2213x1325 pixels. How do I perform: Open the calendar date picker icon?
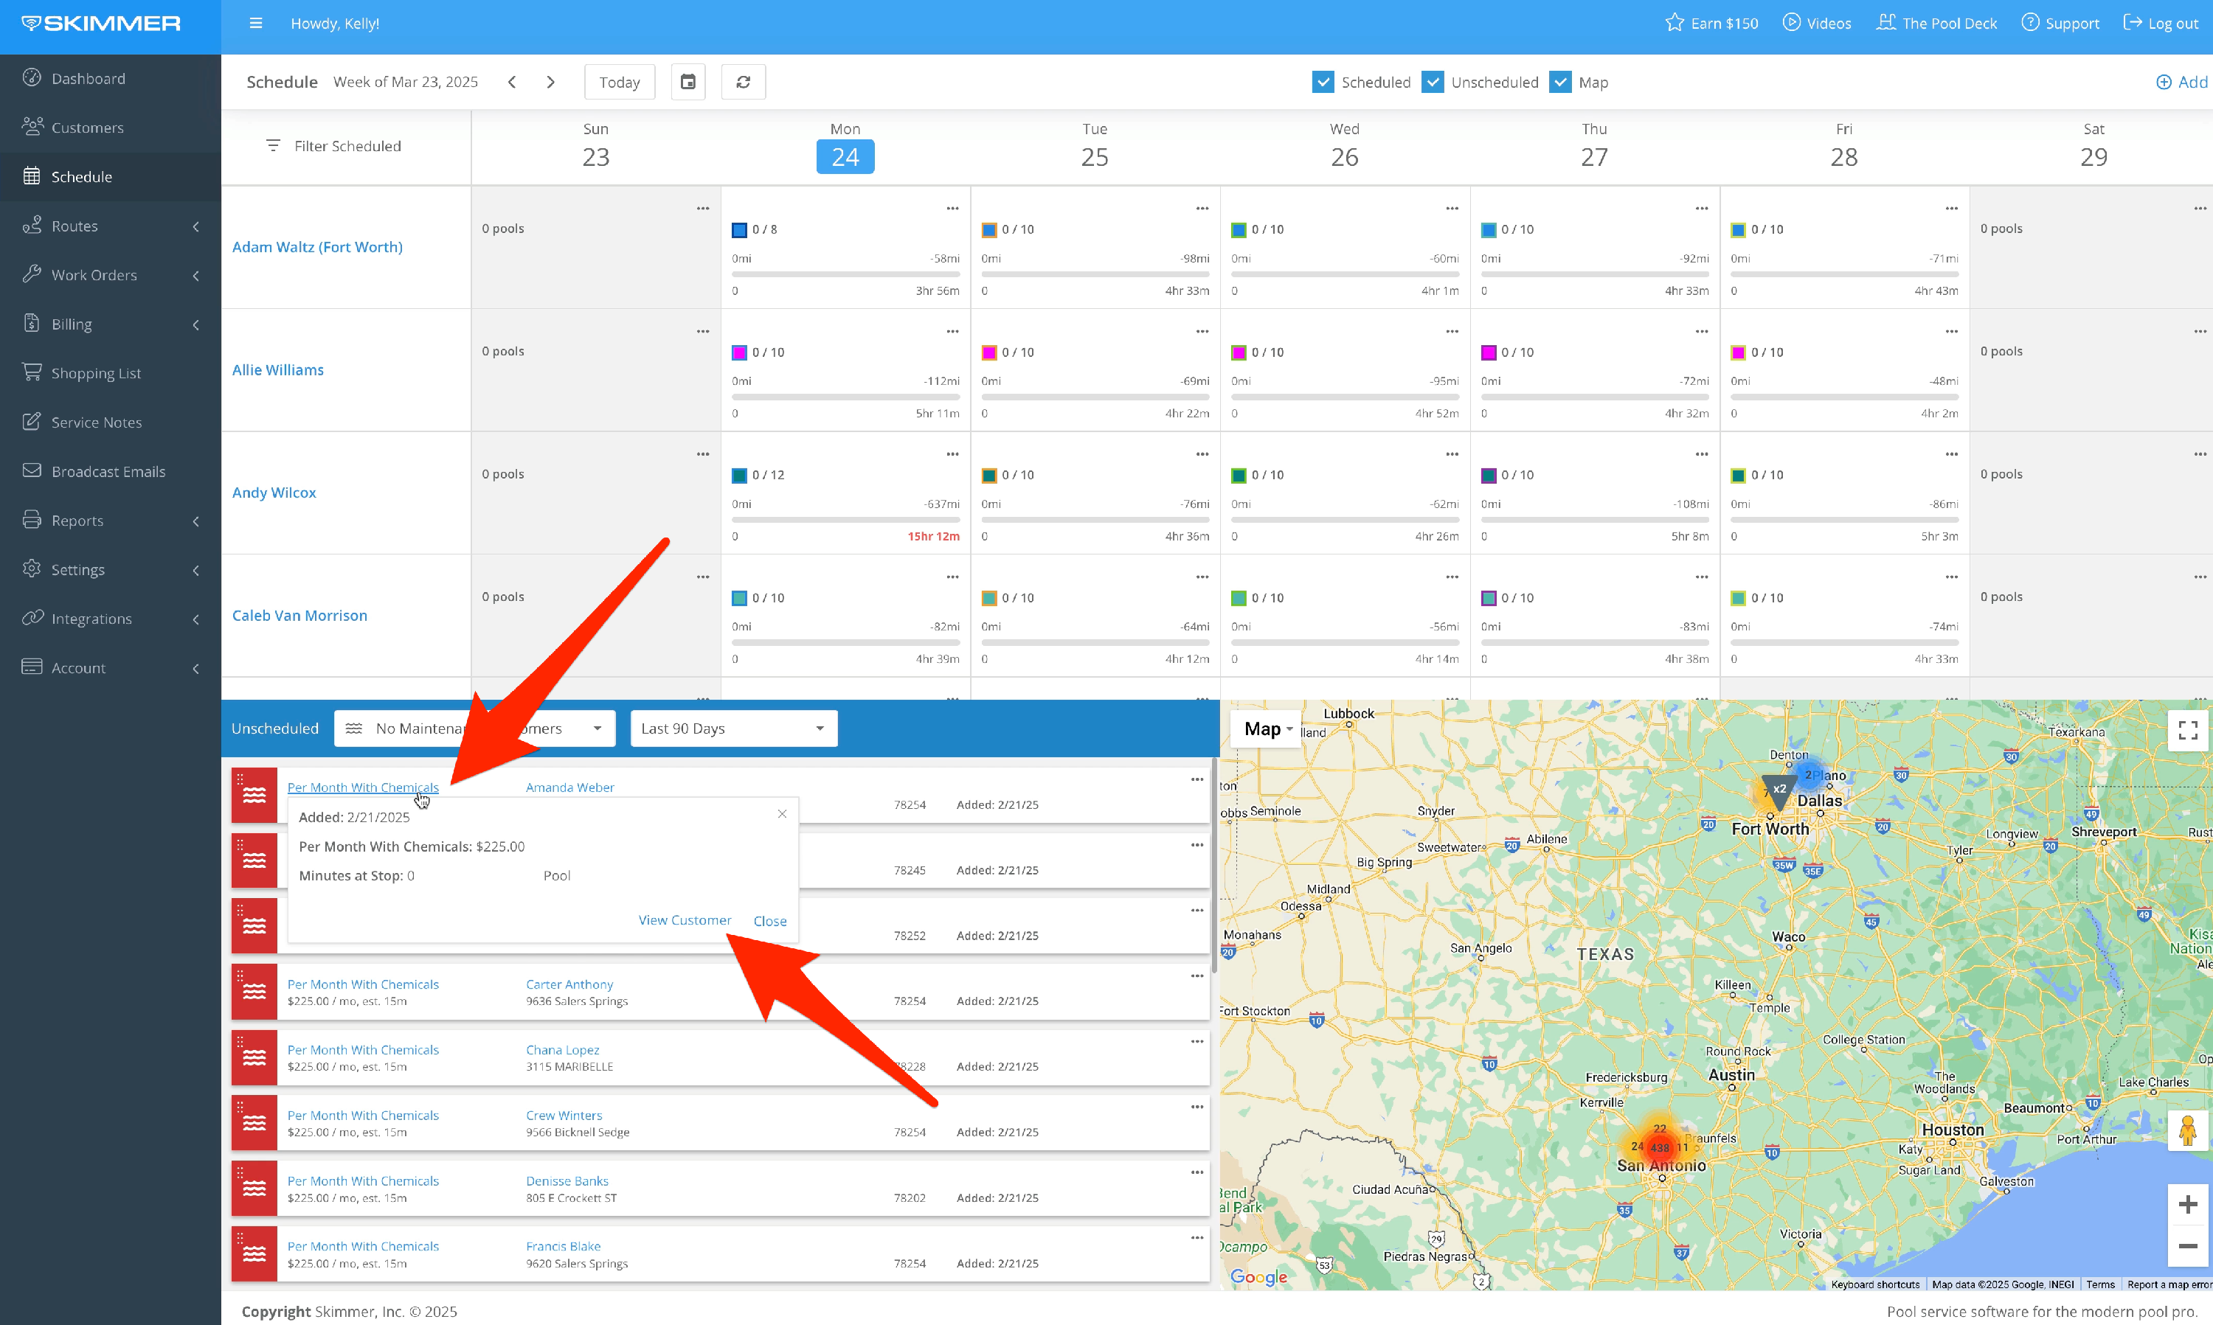pos(688,82)
